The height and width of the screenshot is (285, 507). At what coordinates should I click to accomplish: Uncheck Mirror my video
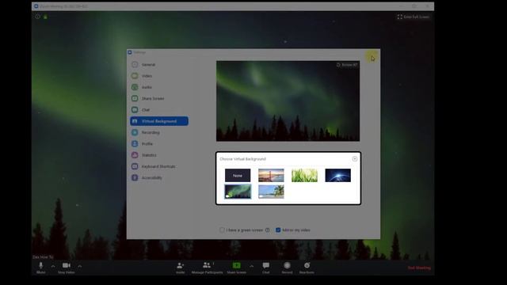(278, 230)
